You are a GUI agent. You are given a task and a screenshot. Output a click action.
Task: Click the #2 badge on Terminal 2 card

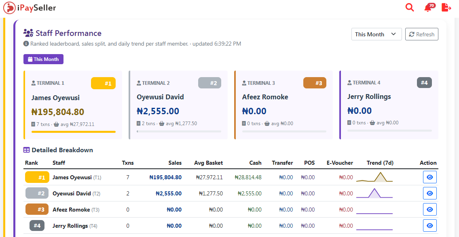coord(209,83)
